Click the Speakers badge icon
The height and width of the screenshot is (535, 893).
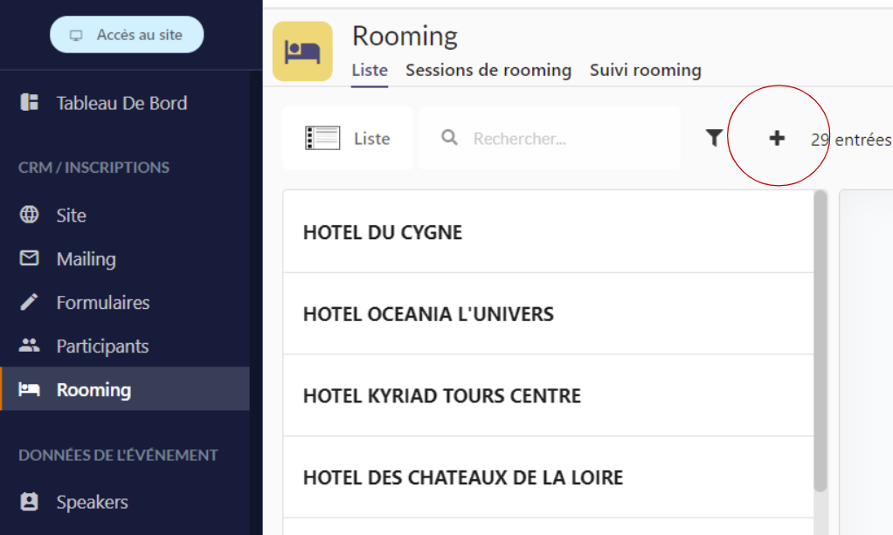coord(30,502)
